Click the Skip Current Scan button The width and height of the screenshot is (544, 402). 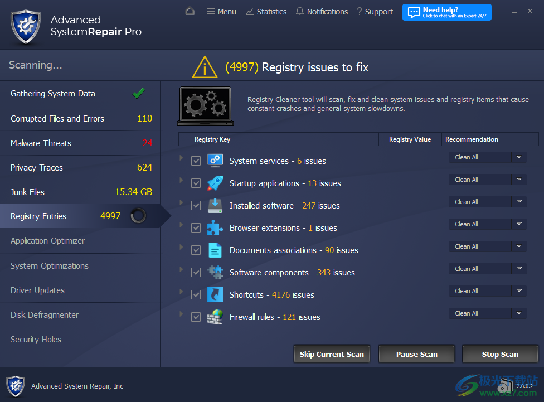pyautogui.click(x=332, y=354)
